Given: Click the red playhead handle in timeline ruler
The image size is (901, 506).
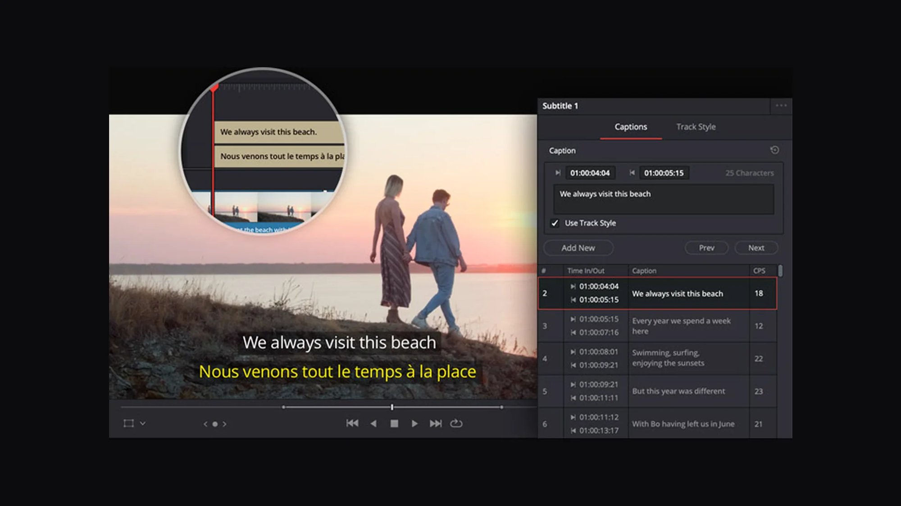Looking at the screenshot, I should click(214, 87).
